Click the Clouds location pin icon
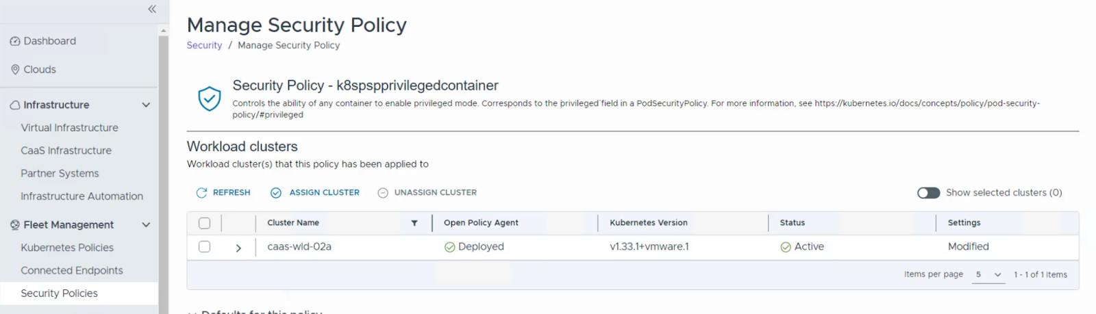 (x=15, y=70)
